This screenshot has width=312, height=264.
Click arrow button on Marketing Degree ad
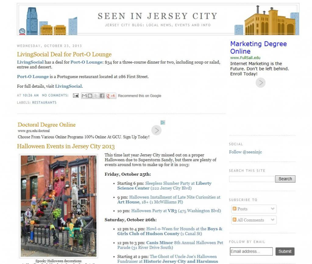tap(261, 83)
